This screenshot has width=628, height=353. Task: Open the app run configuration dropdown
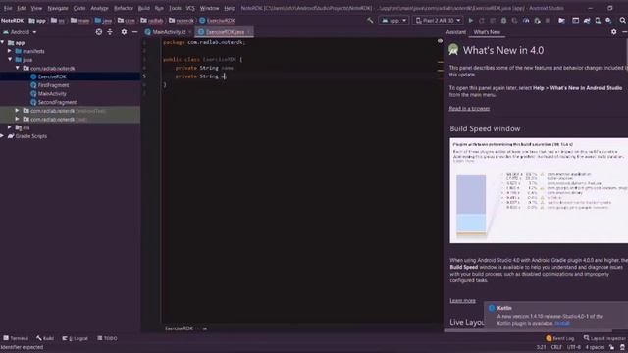coord(394,20)
